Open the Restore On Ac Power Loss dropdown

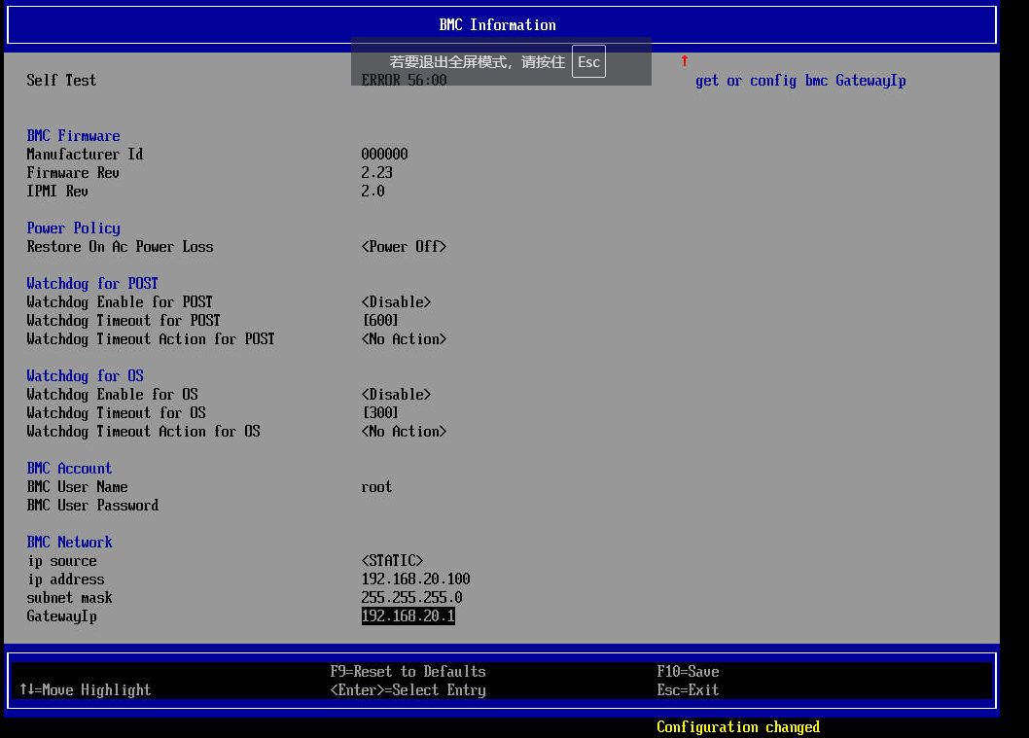404,246
